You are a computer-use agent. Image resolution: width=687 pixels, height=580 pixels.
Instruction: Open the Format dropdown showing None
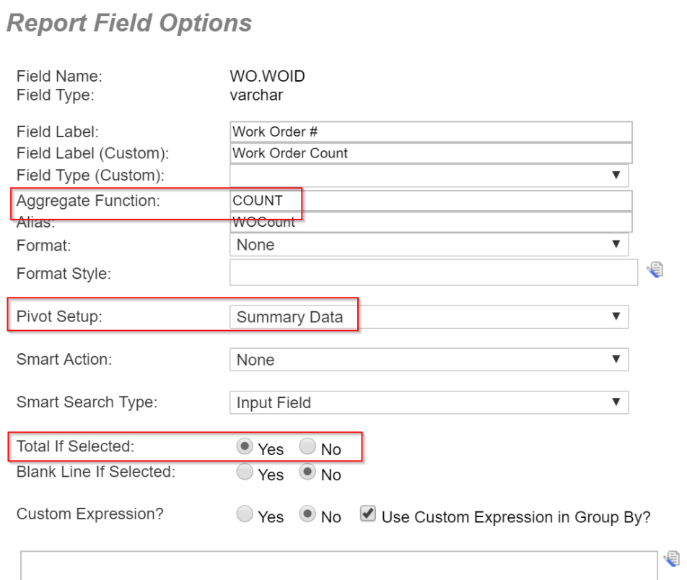pyautogui.click(x=429, y=244)
